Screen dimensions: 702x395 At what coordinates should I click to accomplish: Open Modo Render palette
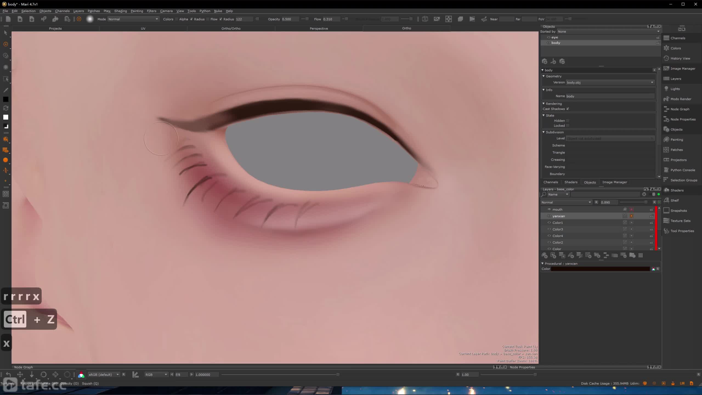[681, 99]
